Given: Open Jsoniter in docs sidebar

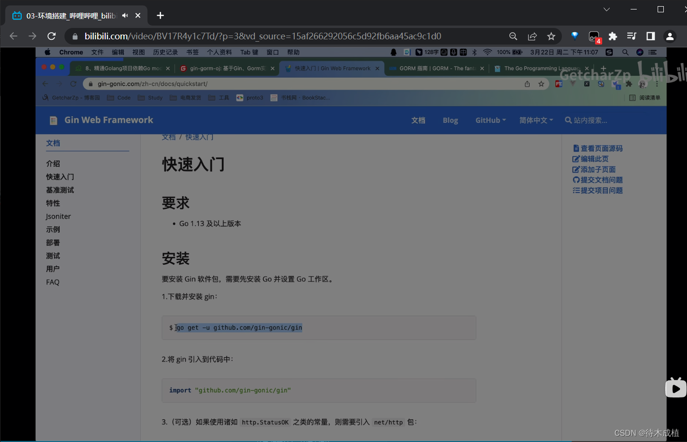Looking at the screenshot, I should click(58, 216).
